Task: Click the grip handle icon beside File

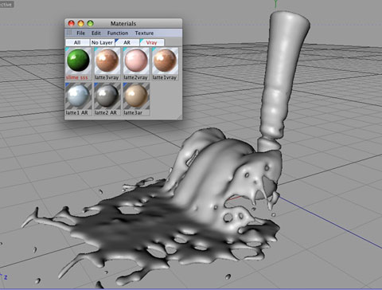Action: click(x=69, y=33)
